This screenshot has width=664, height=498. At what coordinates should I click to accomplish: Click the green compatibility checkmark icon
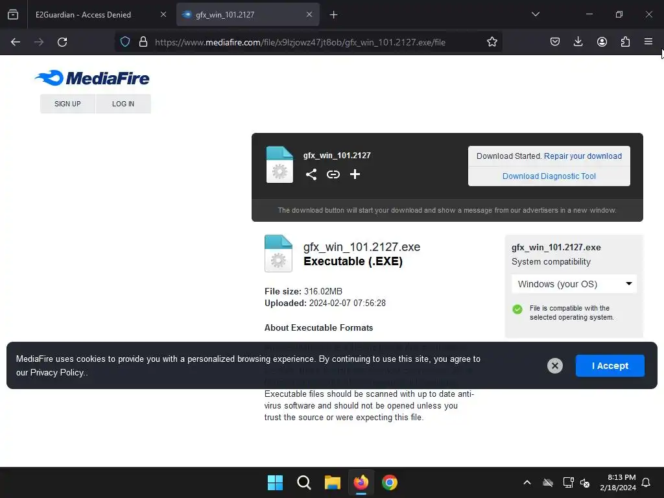click(517, 309)
